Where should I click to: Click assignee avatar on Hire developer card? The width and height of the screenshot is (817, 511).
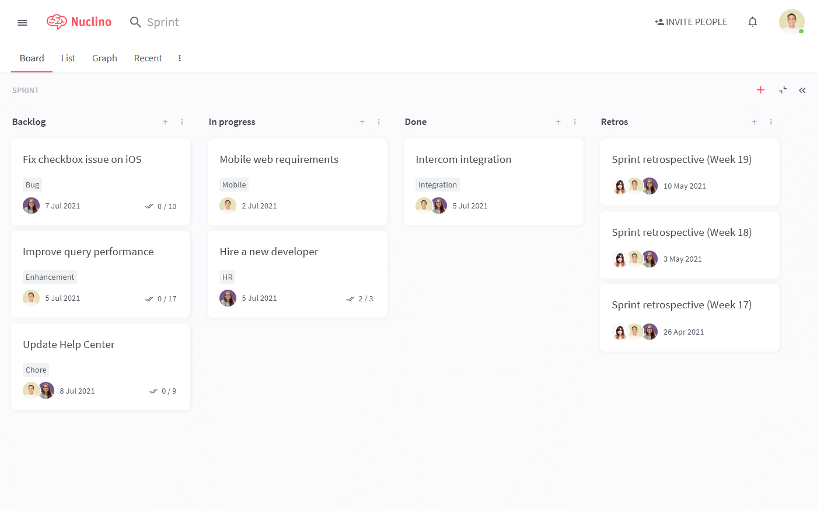(228, 298)
